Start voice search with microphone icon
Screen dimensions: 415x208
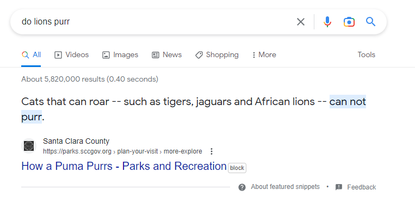coord(327,22)
